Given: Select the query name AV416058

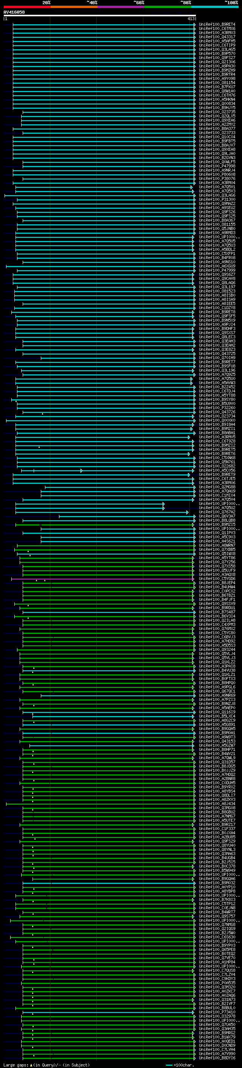Looking at the screenshot, I should [14, 12].
